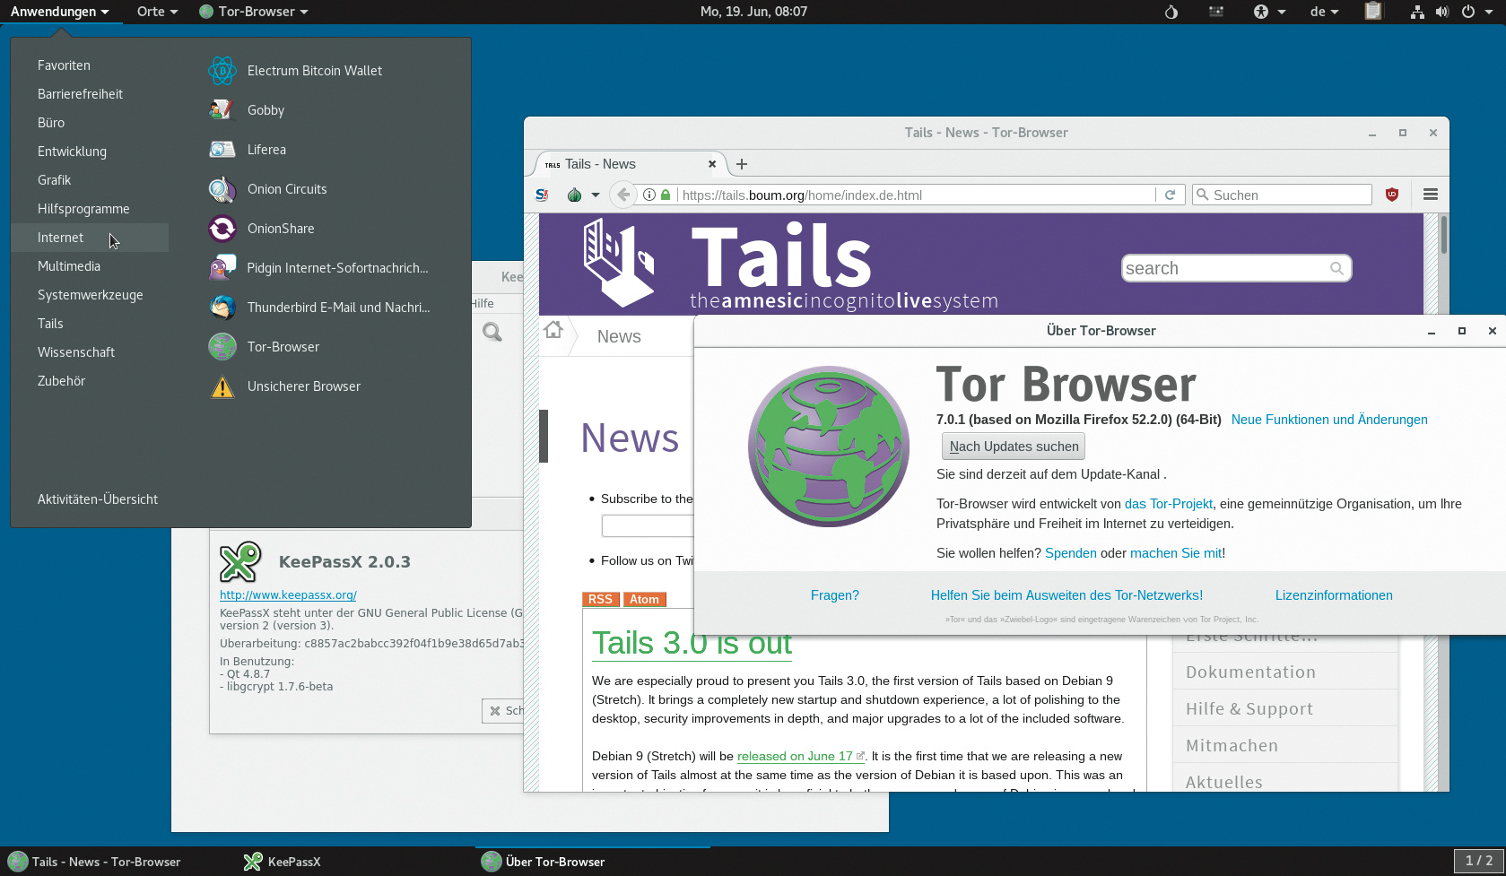Image resolution: width=1506 pixels, height=876 pixels.
Task: Open the Anwendungen menu
Action: click(60, 12)
